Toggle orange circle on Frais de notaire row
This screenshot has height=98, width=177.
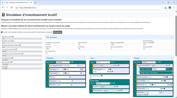click(49, 72)
